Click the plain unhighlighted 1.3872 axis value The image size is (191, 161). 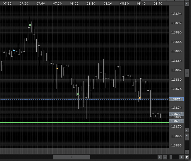coord(176,117)
